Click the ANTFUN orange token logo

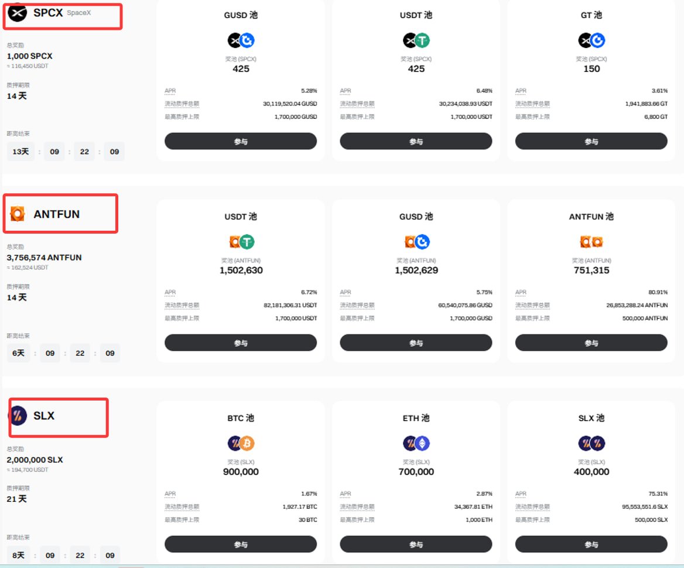coord(18,214)
